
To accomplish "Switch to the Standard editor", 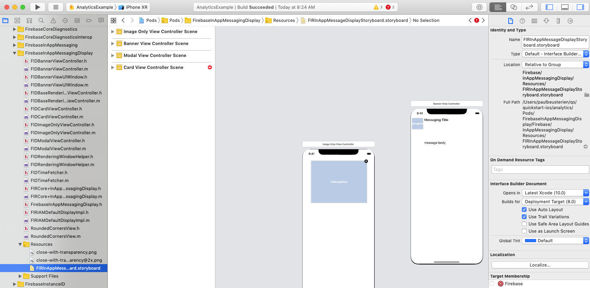I will 497,7.
